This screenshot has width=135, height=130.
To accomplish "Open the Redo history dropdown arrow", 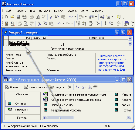I will tap(72, 24).
